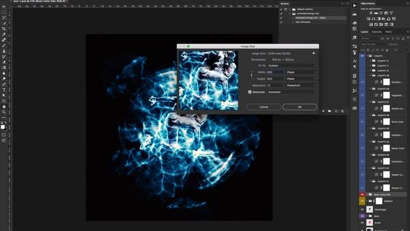This screenshot has width=410, height=231.
Task: Add Brightness/Contrast adjustment icon
Action: 371,13
